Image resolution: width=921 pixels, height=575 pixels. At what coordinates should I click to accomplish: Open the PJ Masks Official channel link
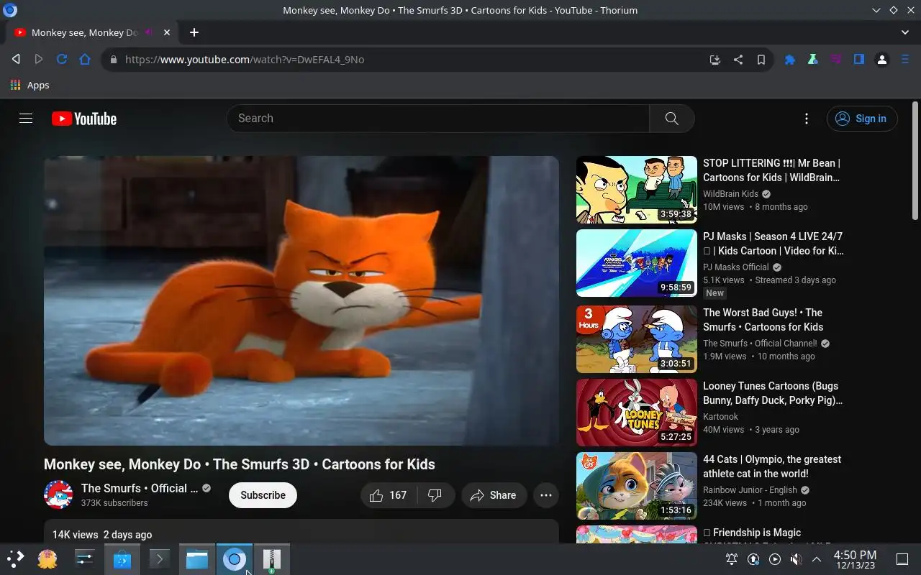736,267
